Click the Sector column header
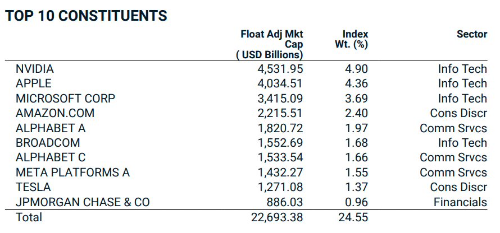This screenshot has height=233, width=500. [x=472, y=34]
